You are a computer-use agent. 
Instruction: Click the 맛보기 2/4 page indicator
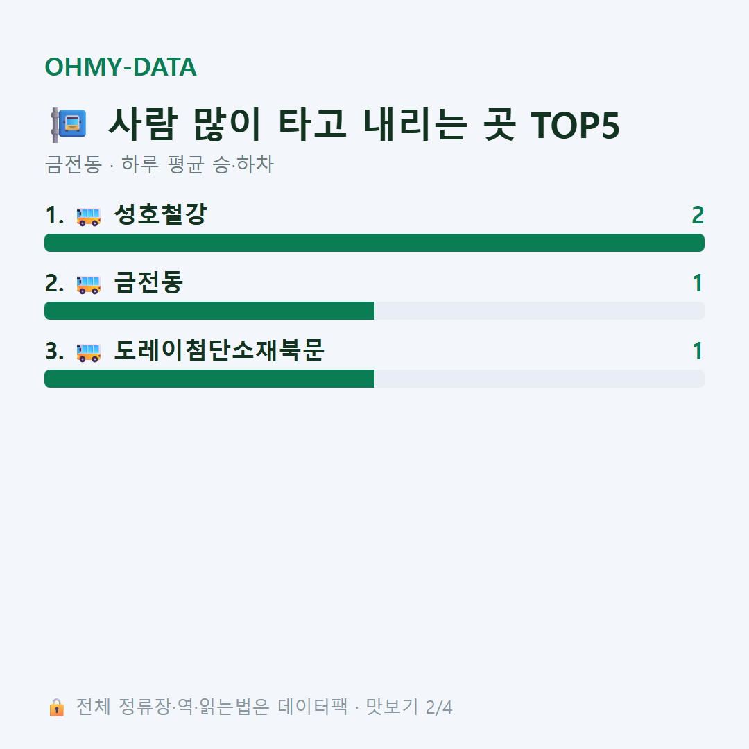[x=408, y=707]
